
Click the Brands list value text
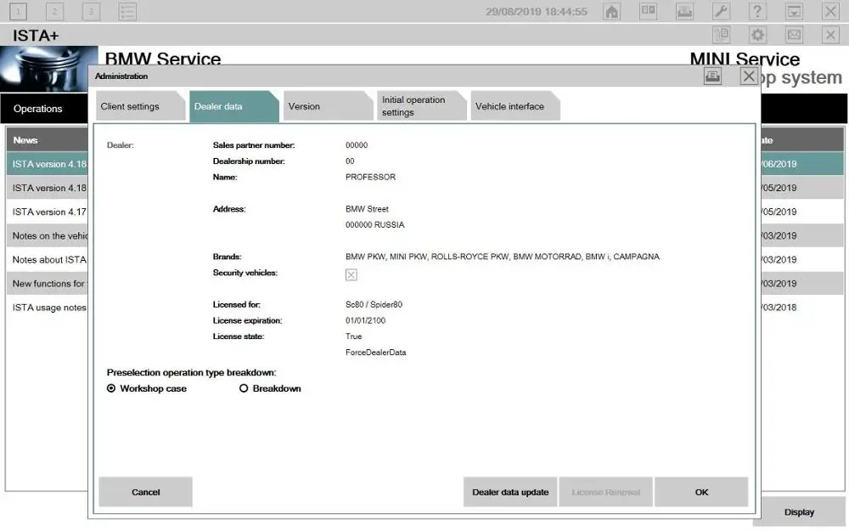pyautogui.click(x=503, y=257)
